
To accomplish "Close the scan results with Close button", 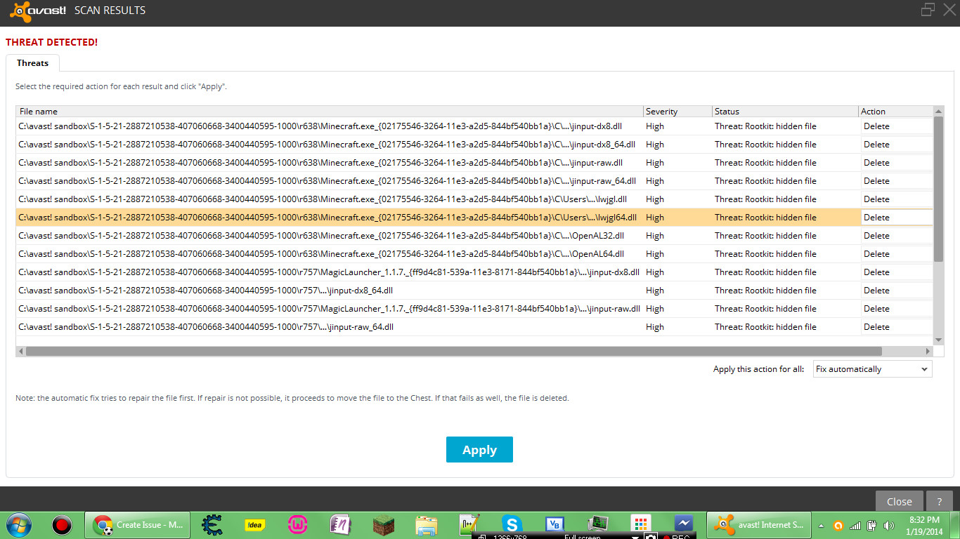I will point(900,501).
